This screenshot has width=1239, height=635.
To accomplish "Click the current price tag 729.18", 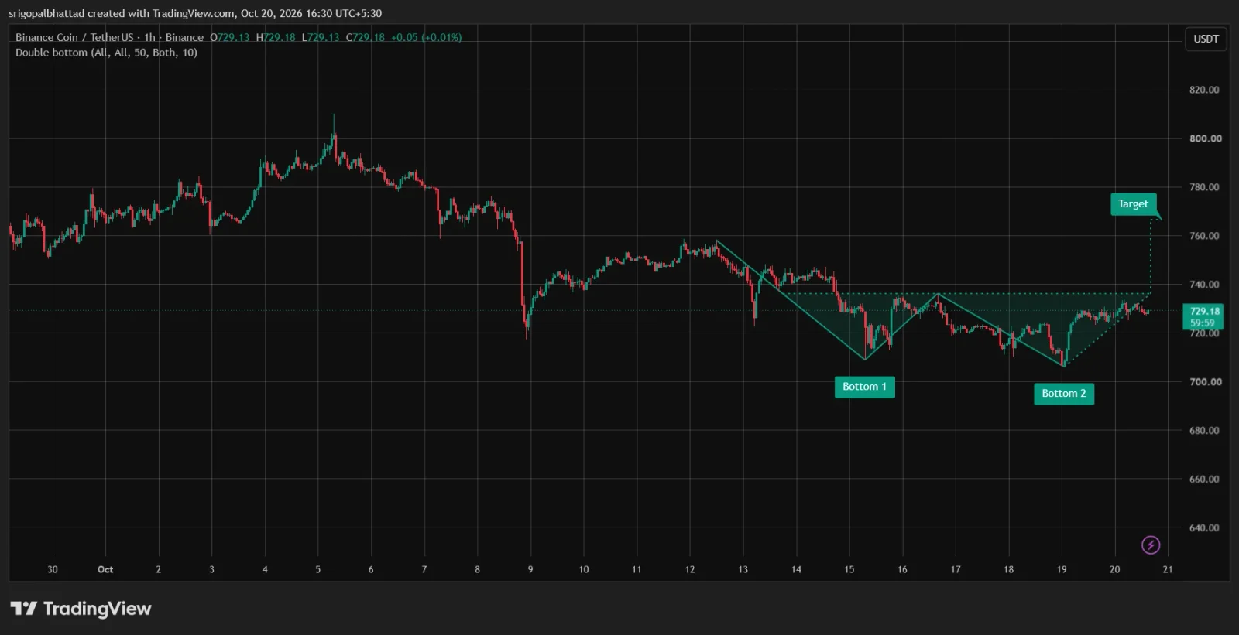I will tap(1203, 316).
